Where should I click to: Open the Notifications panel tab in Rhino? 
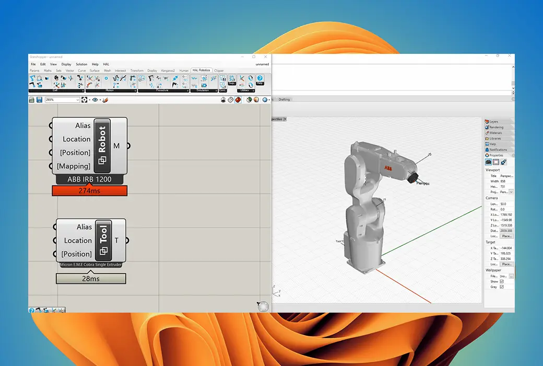[498, 150]
